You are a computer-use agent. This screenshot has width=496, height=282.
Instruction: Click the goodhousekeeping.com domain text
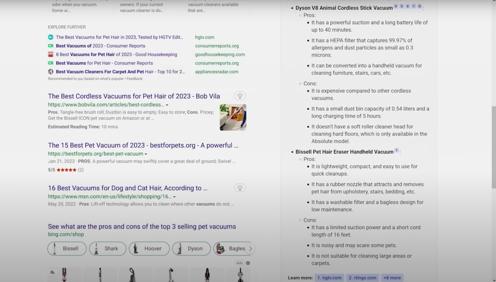pyautogui.click(x=220, y=54)
